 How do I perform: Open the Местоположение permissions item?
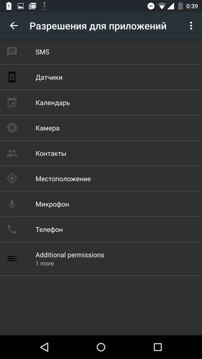coord(101,178)
